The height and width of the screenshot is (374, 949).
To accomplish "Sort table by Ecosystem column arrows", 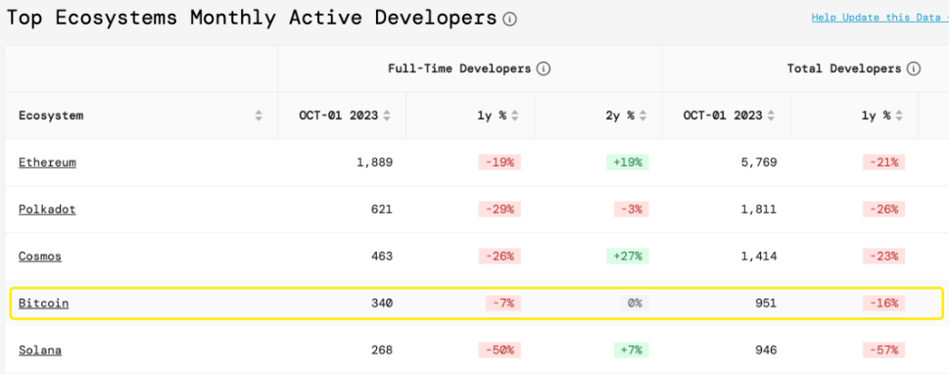I will (259, 116).
